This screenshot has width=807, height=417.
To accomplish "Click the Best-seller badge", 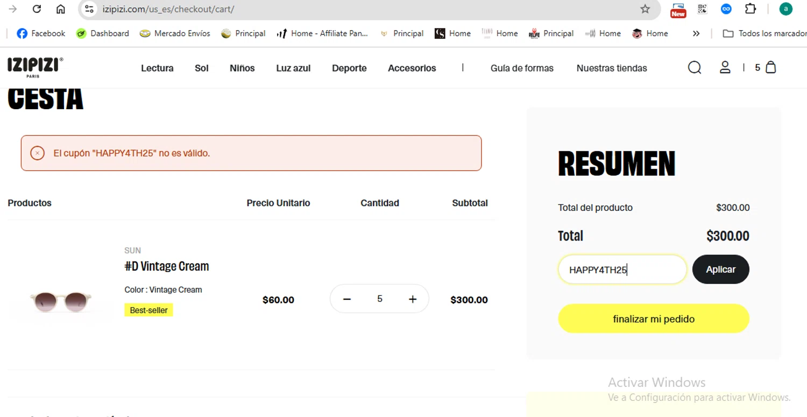I will (x=148, y=310).
